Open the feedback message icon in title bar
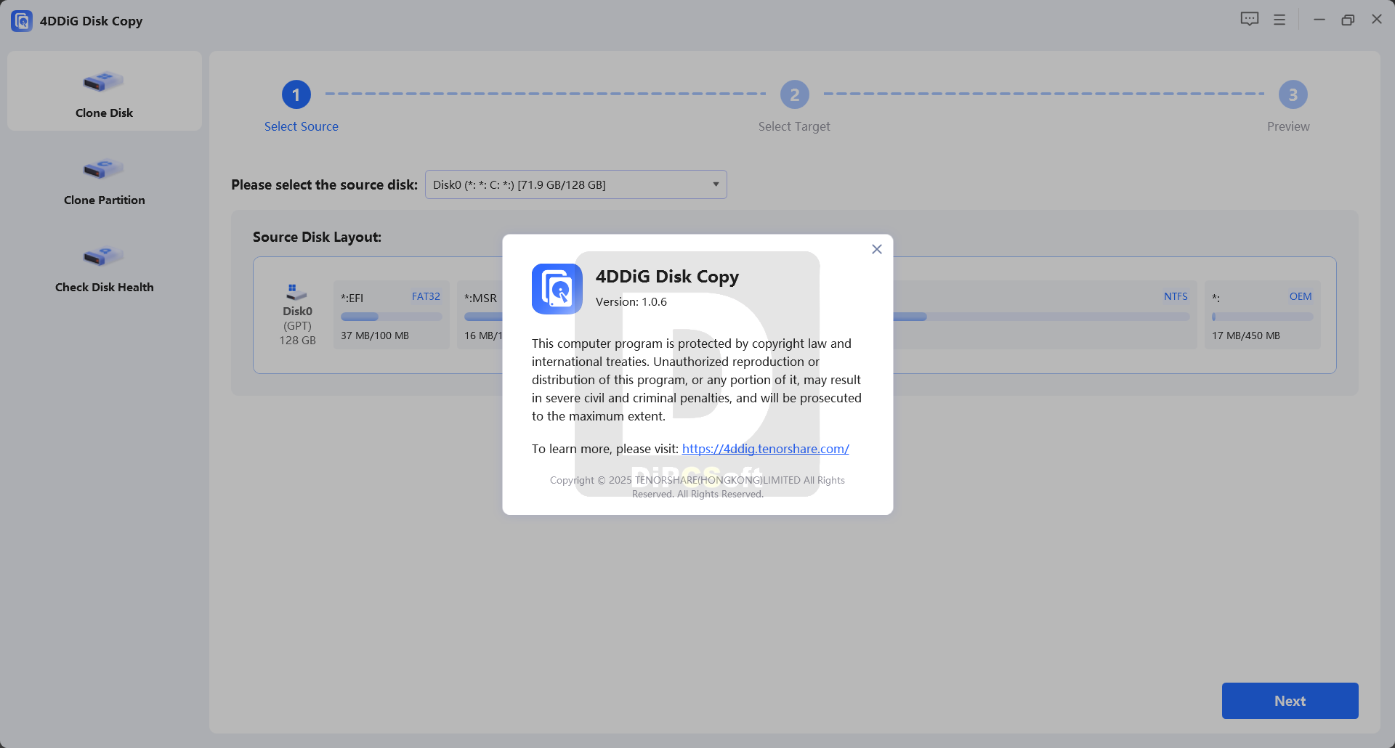Screen dimensions: 1395x748 tap(1250, 20)
